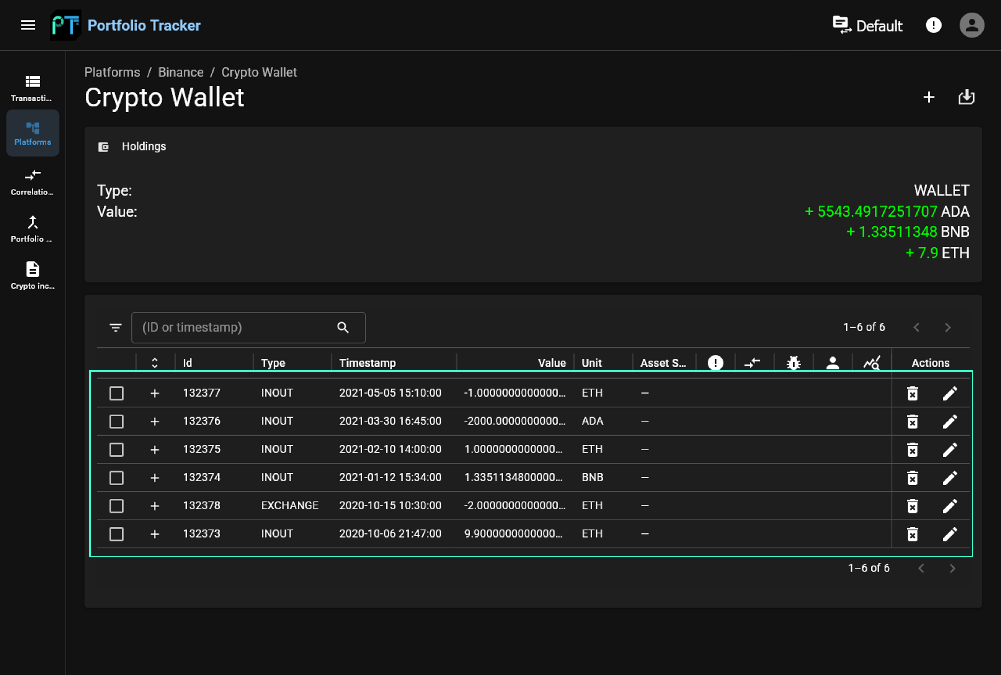1001x675 pixels.
Task: Open Portfolio section in sidebar
Action: [33, 229]
